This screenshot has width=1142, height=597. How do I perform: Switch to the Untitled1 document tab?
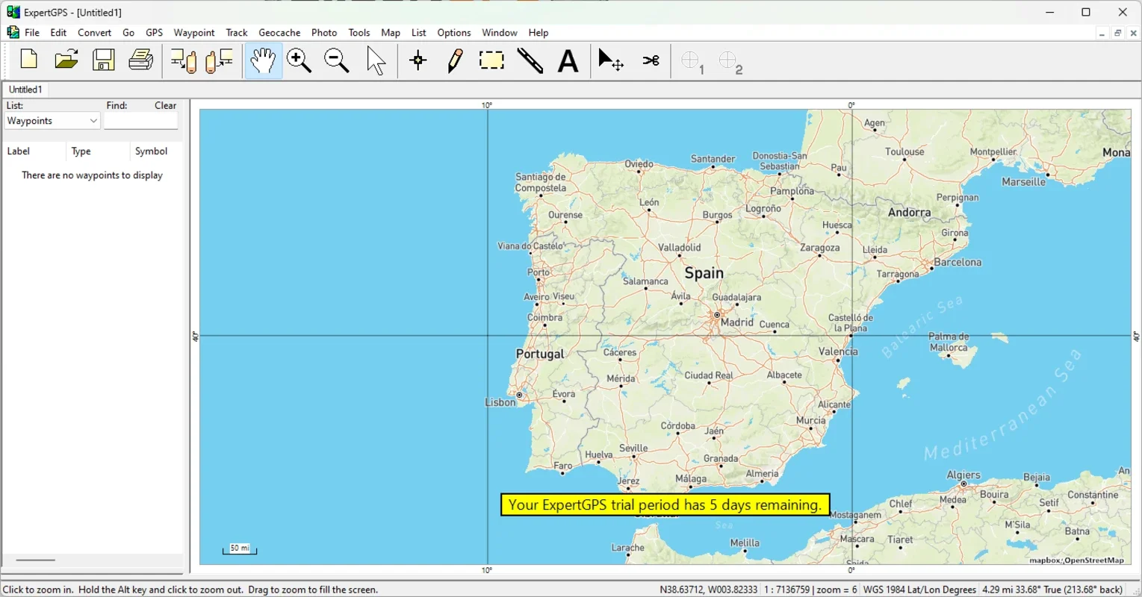25,90
